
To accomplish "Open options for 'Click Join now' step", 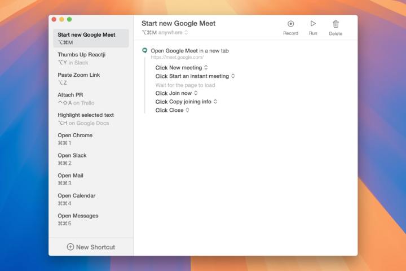I will 196,93.
